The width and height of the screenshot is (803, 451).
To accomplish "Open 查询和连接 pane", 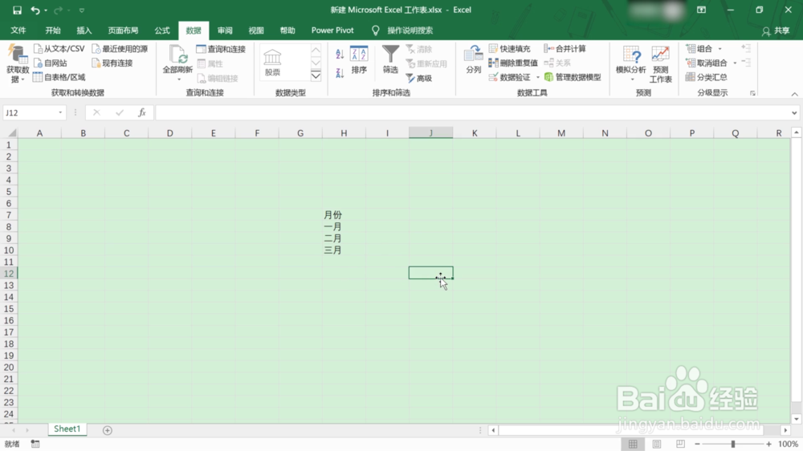I will (222, 49).
